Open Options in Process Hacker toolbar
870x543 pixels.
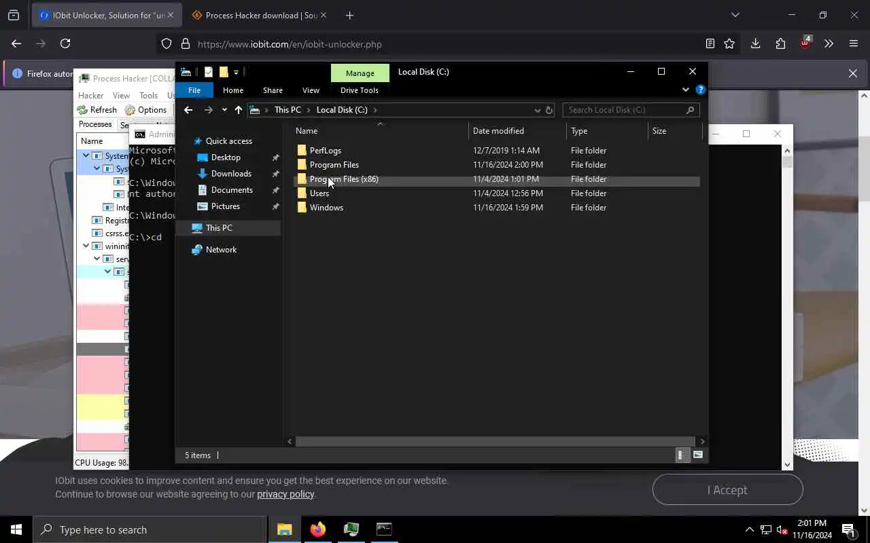tap(145, 110)
